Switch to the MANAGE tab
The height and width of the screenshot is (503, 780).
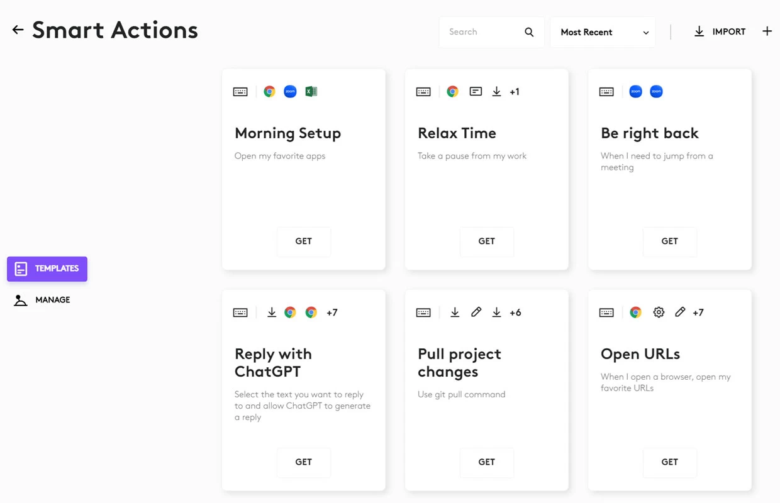click(42, 300)
